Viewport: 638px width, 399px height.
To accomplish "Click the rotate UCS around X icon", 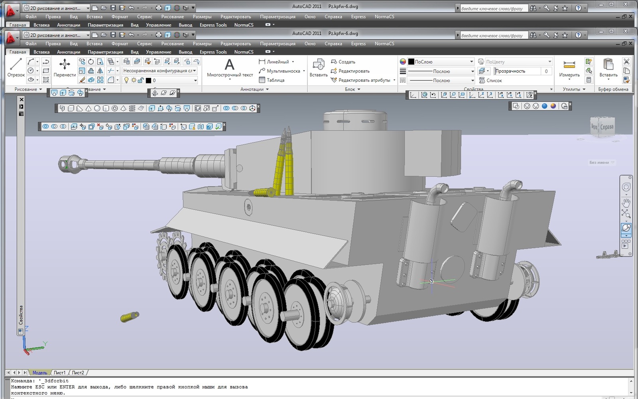I will point(500,95).
